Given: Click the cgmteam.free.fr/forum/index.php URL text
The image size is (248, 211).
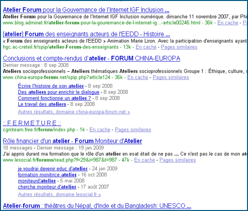Looking at the screenshot, I should [x=39, y=130].
